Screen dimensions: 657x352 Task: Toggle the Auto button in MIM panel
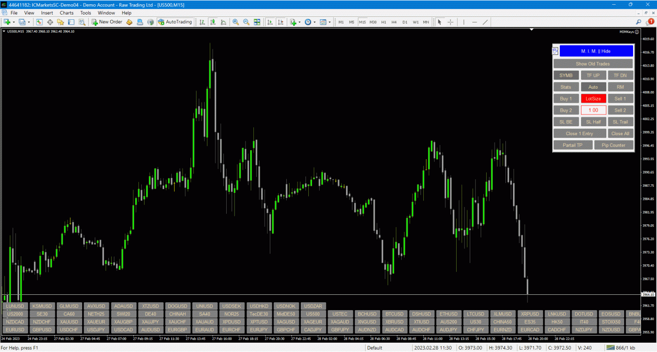(593, 87)
